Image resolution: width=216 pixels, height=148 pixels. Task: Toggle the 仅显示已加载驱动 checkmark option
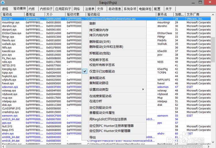[x=102, y=71]
